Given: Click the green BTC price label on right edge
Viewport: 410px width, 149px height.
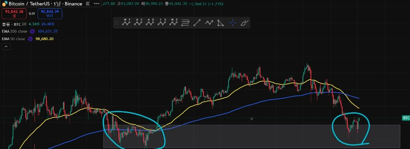Looking at the screenshot, I should click(406, 118).
